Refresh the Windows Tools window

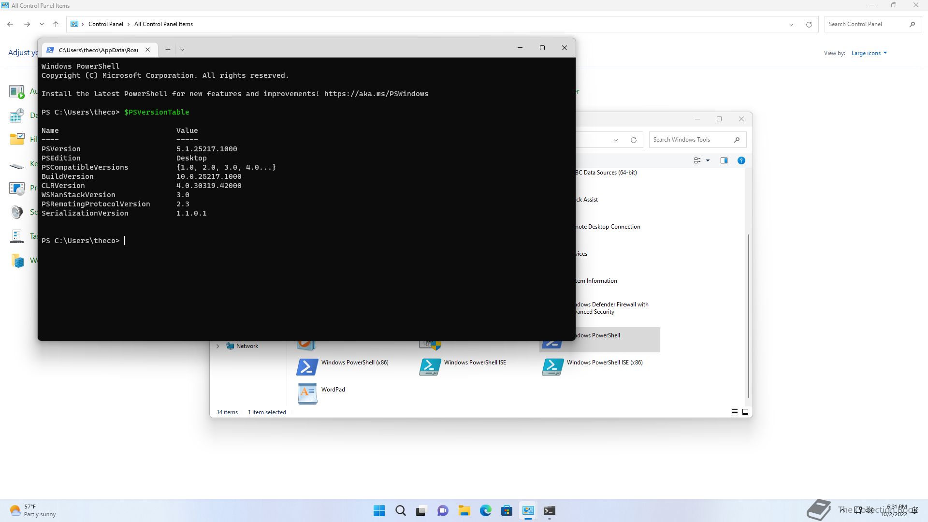[x=633, y=140]
